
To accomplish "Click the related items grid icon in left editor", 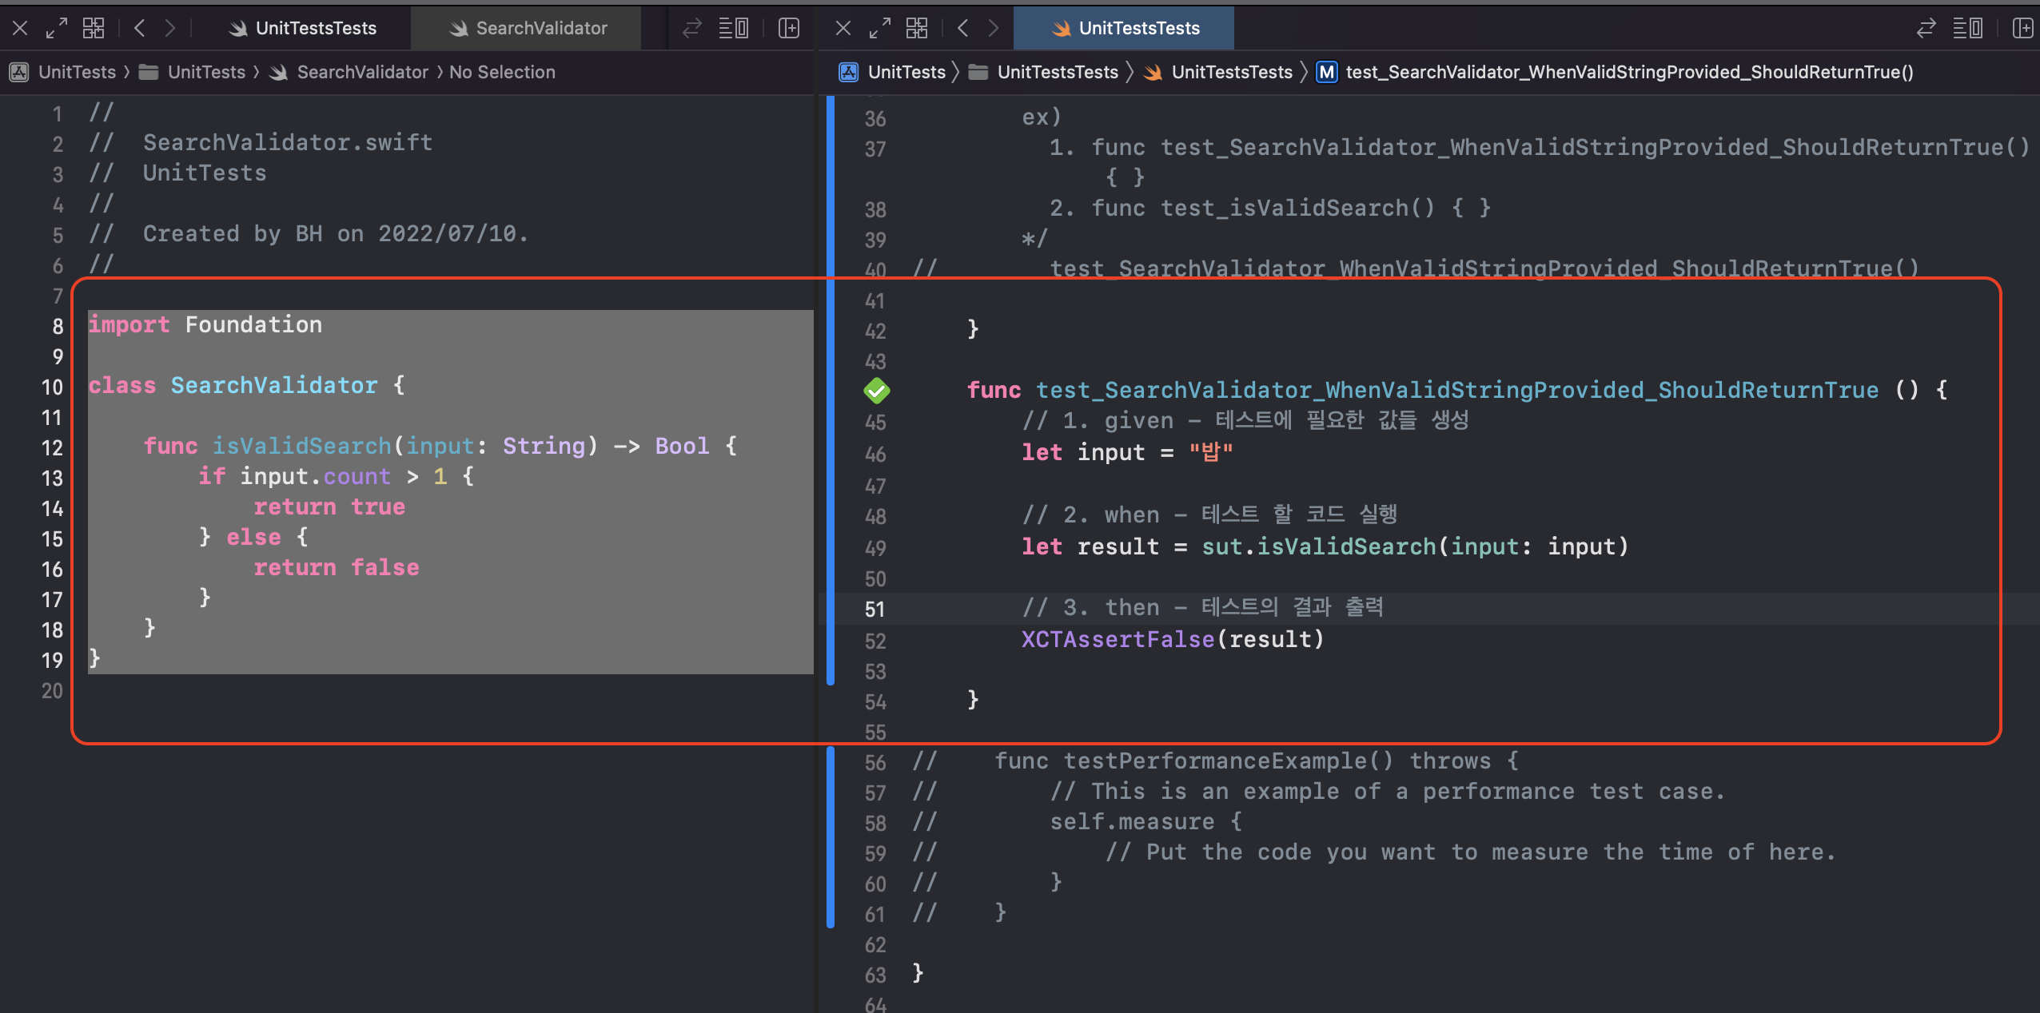I will pyautogui.click(x=94, y=29).
